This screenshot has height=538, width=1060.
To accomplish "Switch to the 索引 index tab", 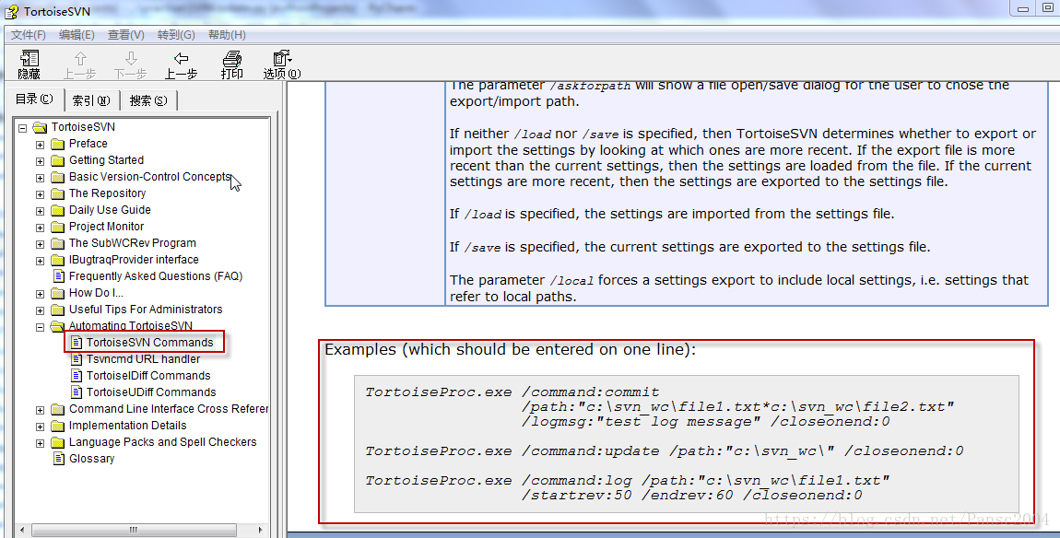I will click(x=91, y=100).
